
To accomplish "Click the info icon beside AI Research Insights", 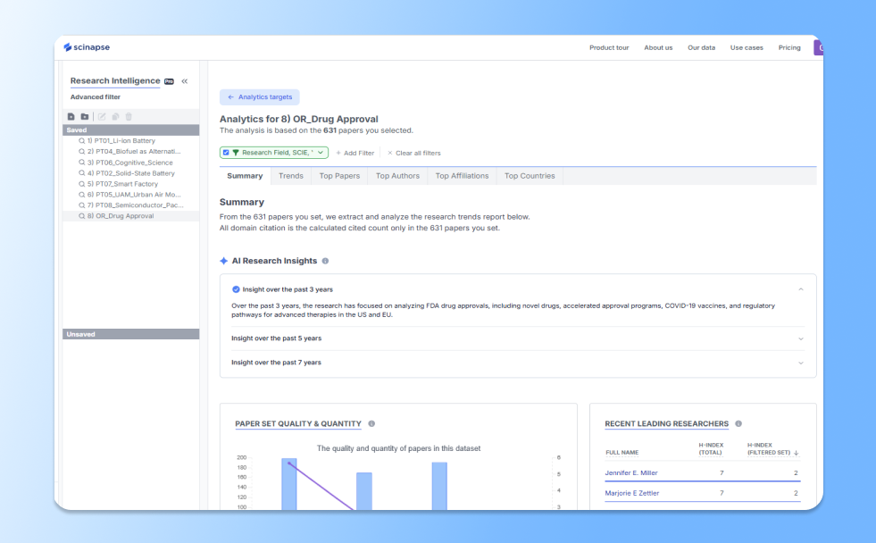I will [325, 261].
